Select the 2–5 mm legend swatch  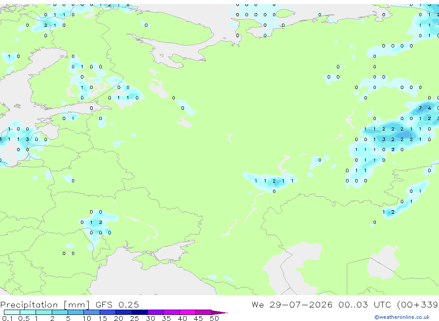coord(60,312)
